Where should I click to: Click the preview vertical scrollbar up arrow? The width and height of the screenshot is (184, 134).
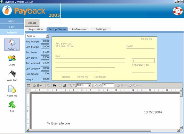click(x=181, y=90)
